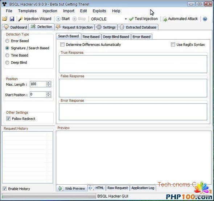Launch Automated Attack
214x201 pixels.
180,19
